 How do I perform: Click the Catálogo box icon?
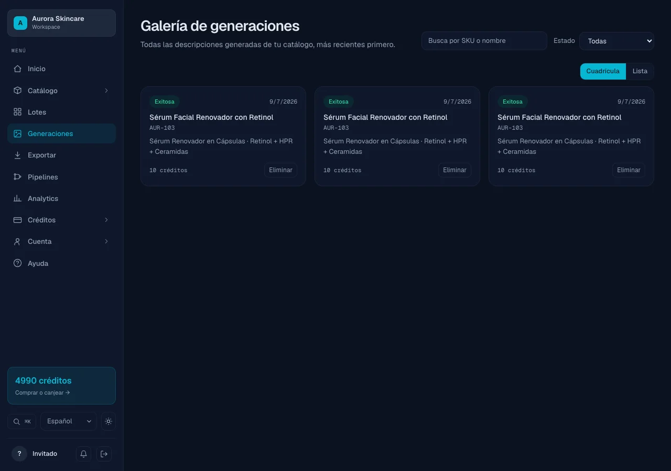[x=17, y=91]
